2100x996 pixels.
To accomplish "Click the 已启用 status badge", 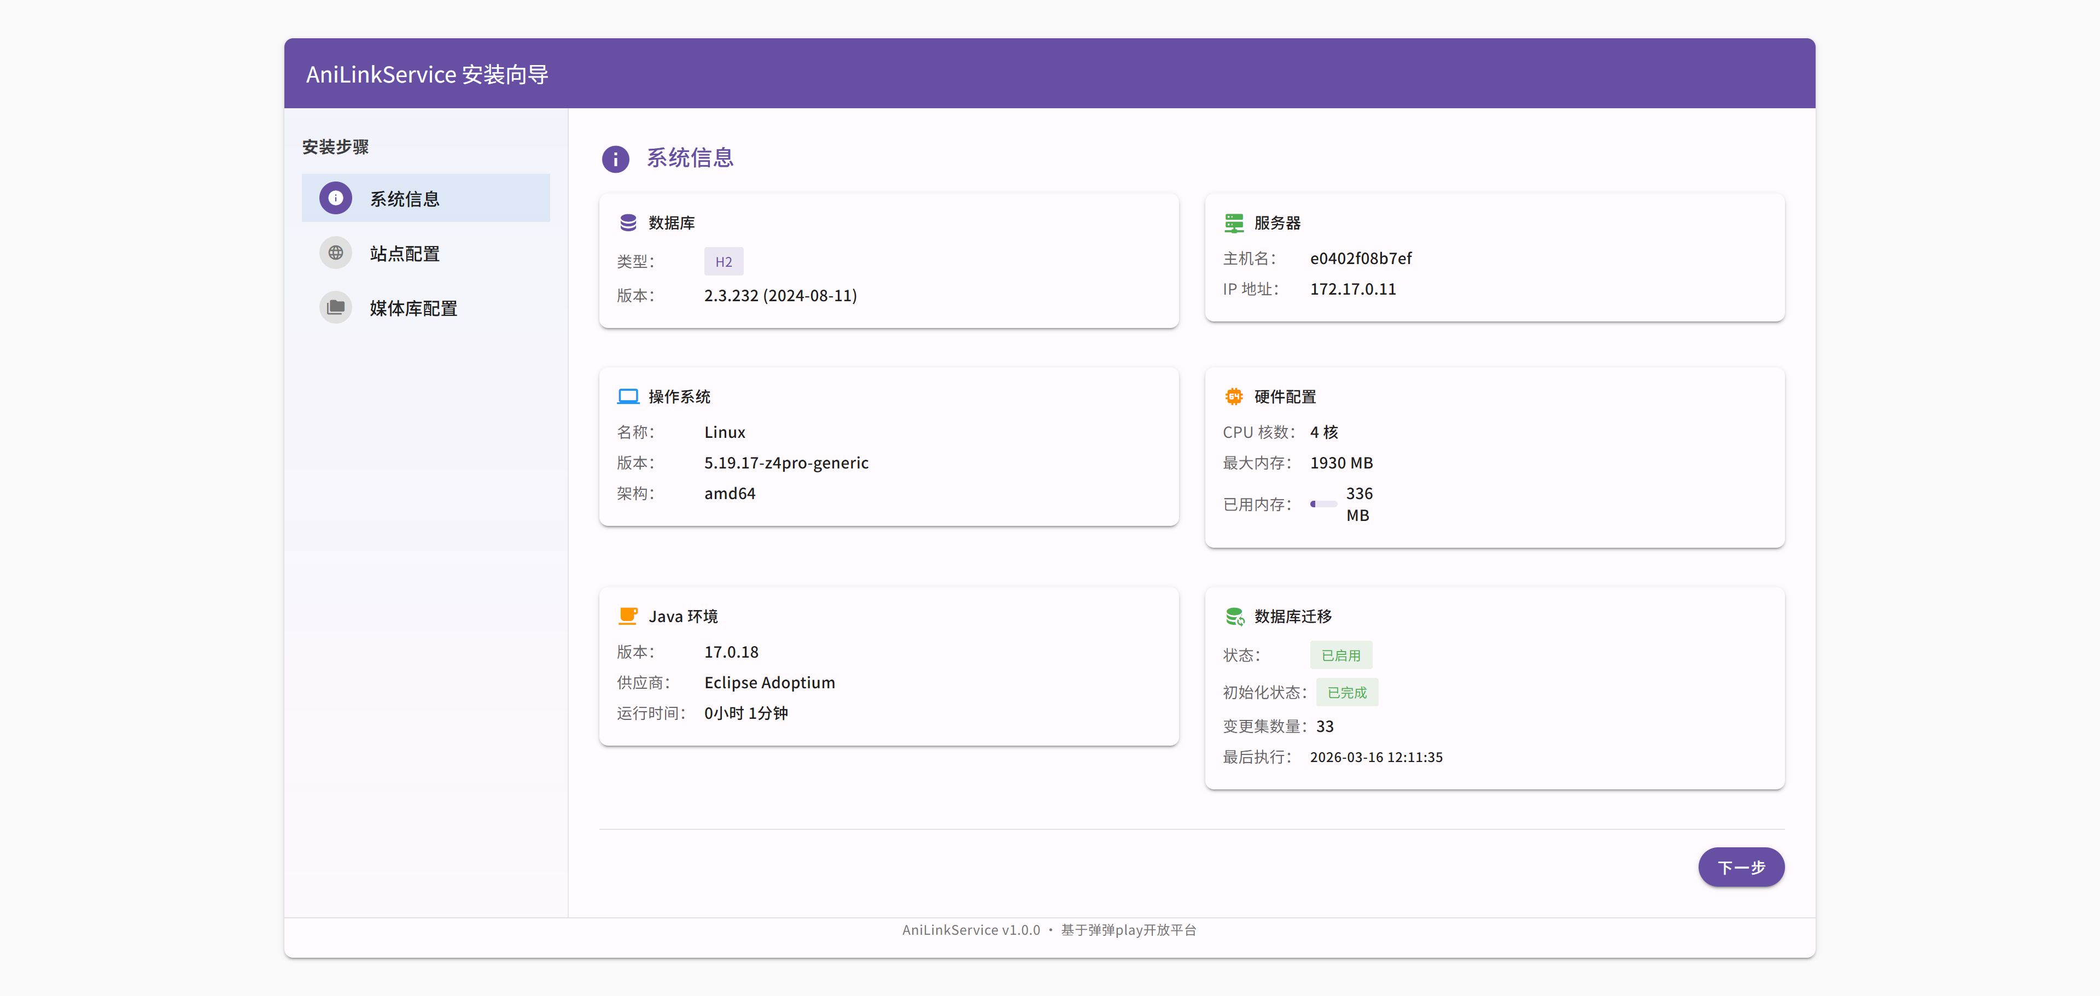I will point(1340,655).
